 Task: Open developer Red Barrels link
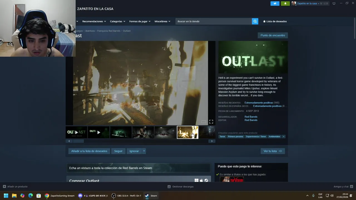point(251,117)
